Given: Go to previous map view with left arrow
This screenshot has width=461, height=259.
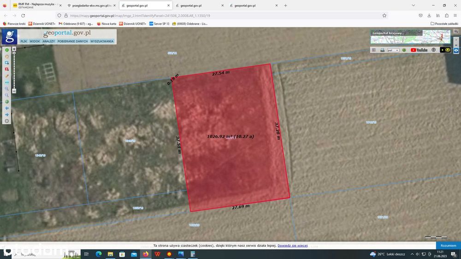Looking at the screenshot, I should [7, 108].
